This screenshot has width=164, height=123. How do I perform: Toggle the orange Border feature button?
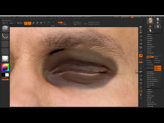[x=158, y=66]
